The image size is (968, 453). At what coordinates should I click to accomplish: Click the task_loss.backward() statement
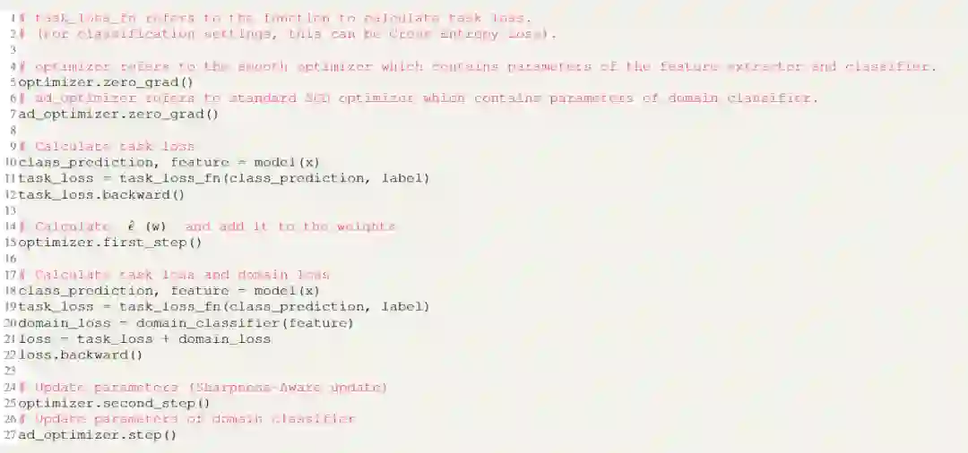click(x=102, y=195)
